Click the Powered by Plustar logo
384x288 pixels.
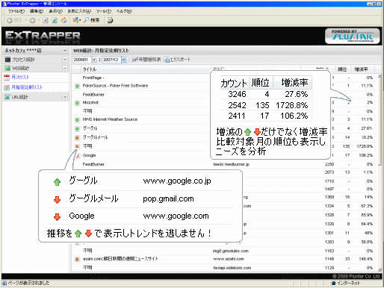(353, 36)
